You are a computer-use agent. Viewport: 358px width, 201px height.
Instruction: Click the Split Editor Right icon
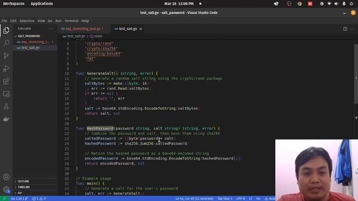(345, 28)
